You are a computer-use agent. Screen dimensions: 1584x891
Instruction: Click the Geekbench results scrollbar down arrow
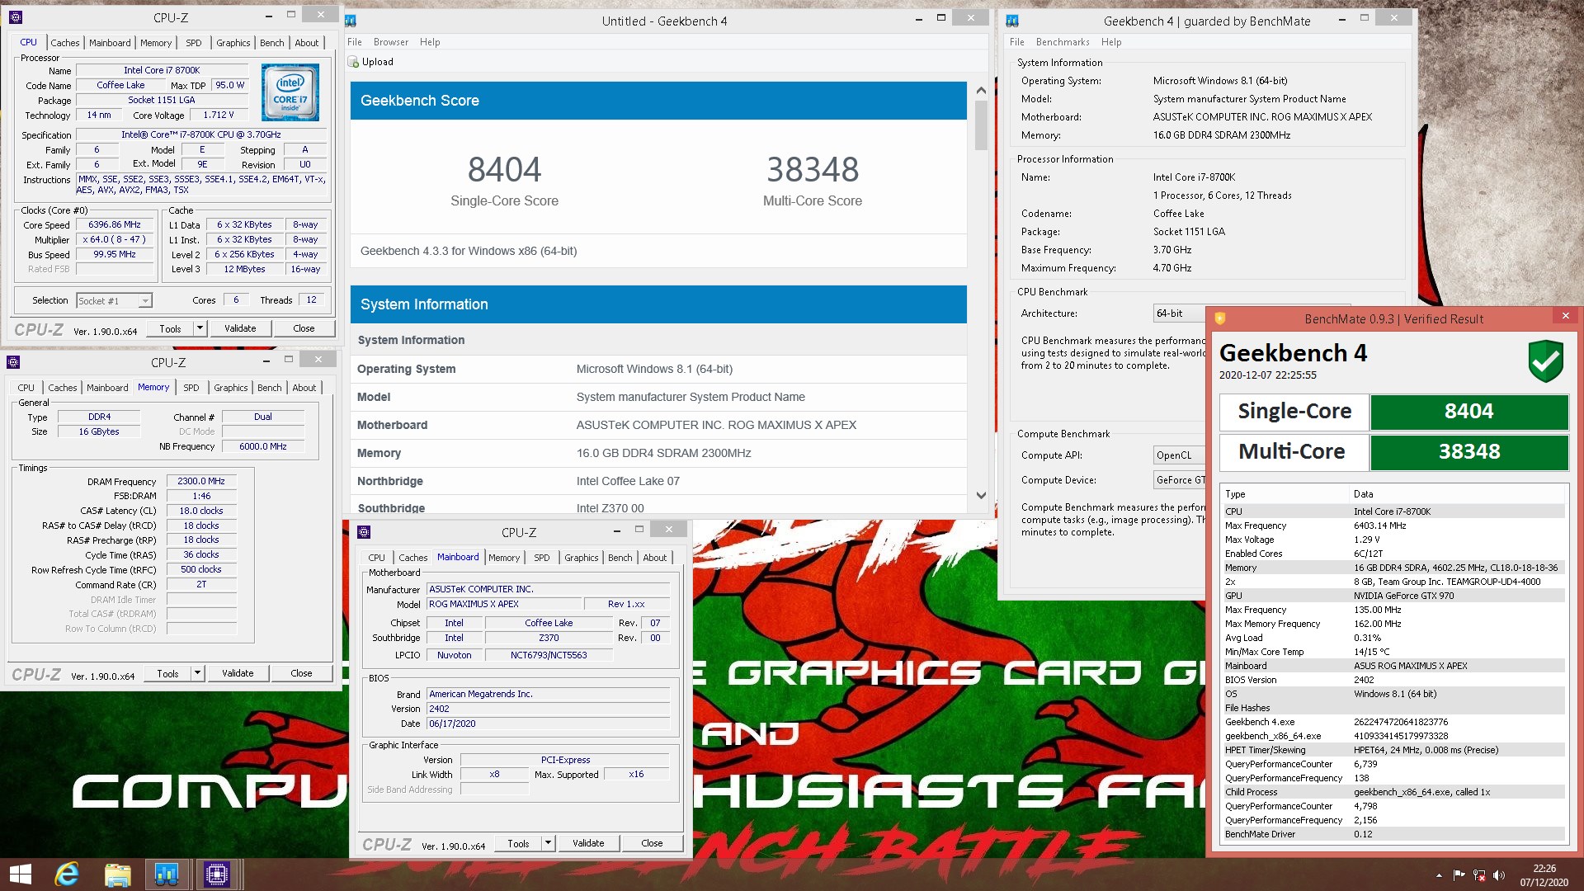pos(981,496)
